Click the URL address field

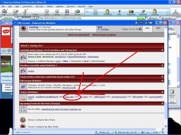tap(88, 18)
